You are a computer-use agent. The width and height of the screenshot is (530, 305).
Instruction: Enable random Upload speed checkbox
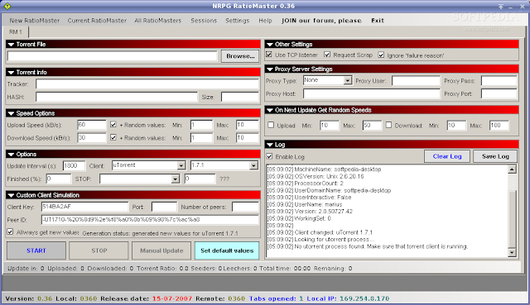(x=271, y=125)
